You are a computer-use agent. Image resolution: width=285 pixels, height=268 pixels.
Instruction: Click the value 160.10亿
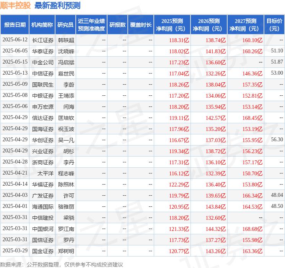pyautogui.click(x=252, y=40)
